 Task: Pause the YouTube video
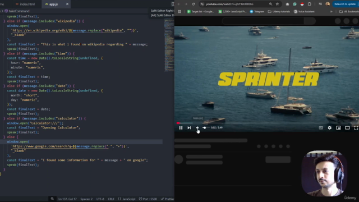[181, 128]
